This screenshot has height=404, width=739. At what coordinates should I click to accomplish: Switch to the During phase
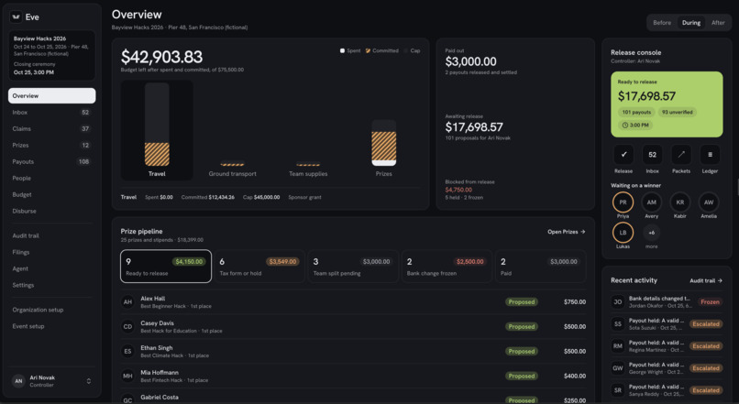(691, 23)
